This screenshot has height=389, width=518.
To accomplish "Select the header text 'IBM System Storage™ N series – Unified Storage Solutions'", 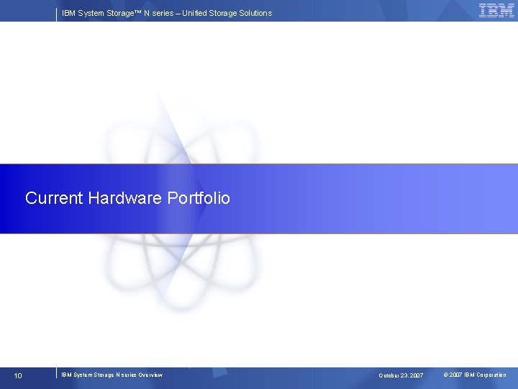I will click(x=167, y=13).
